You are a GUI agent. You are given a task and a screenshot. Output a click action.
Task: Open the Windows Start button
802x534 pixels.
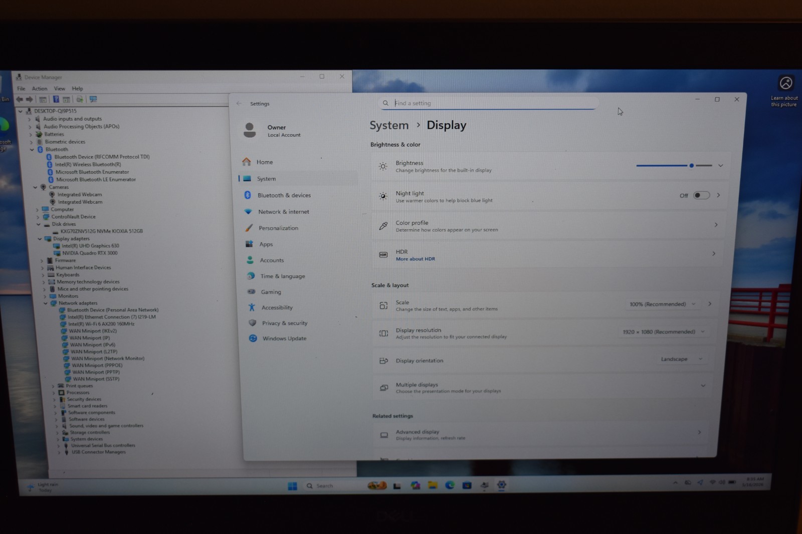293,486
